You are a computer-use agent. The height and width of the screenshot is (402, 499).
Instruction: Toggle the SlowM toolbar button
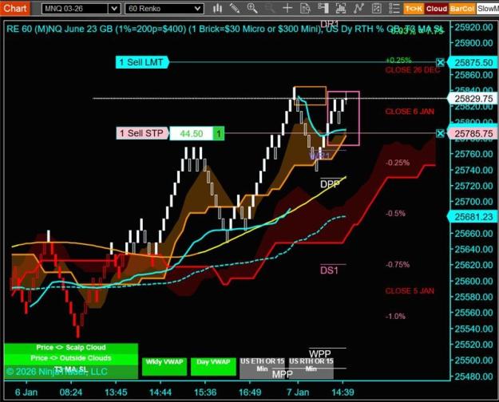click(x=488, y=9)
